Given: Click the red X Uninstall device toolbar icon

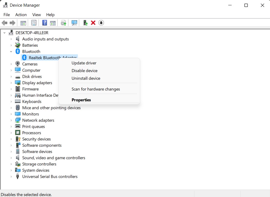Looking at the screenshot, I should pyautogui.click(x=93, y=23).
